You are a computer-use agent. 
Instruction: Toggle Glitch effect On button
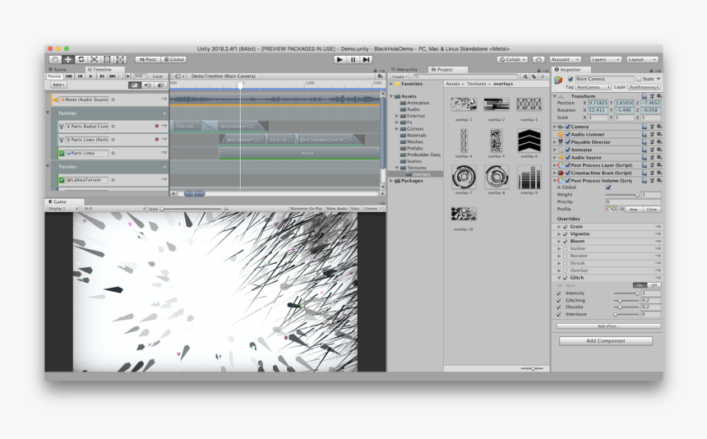[x=640, y=285]
